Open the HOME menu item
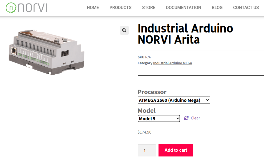 (93, 7)
